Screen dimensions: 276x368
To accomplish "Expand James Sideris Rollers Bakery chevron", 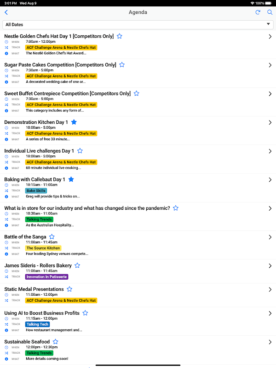I will click(270, 266).
